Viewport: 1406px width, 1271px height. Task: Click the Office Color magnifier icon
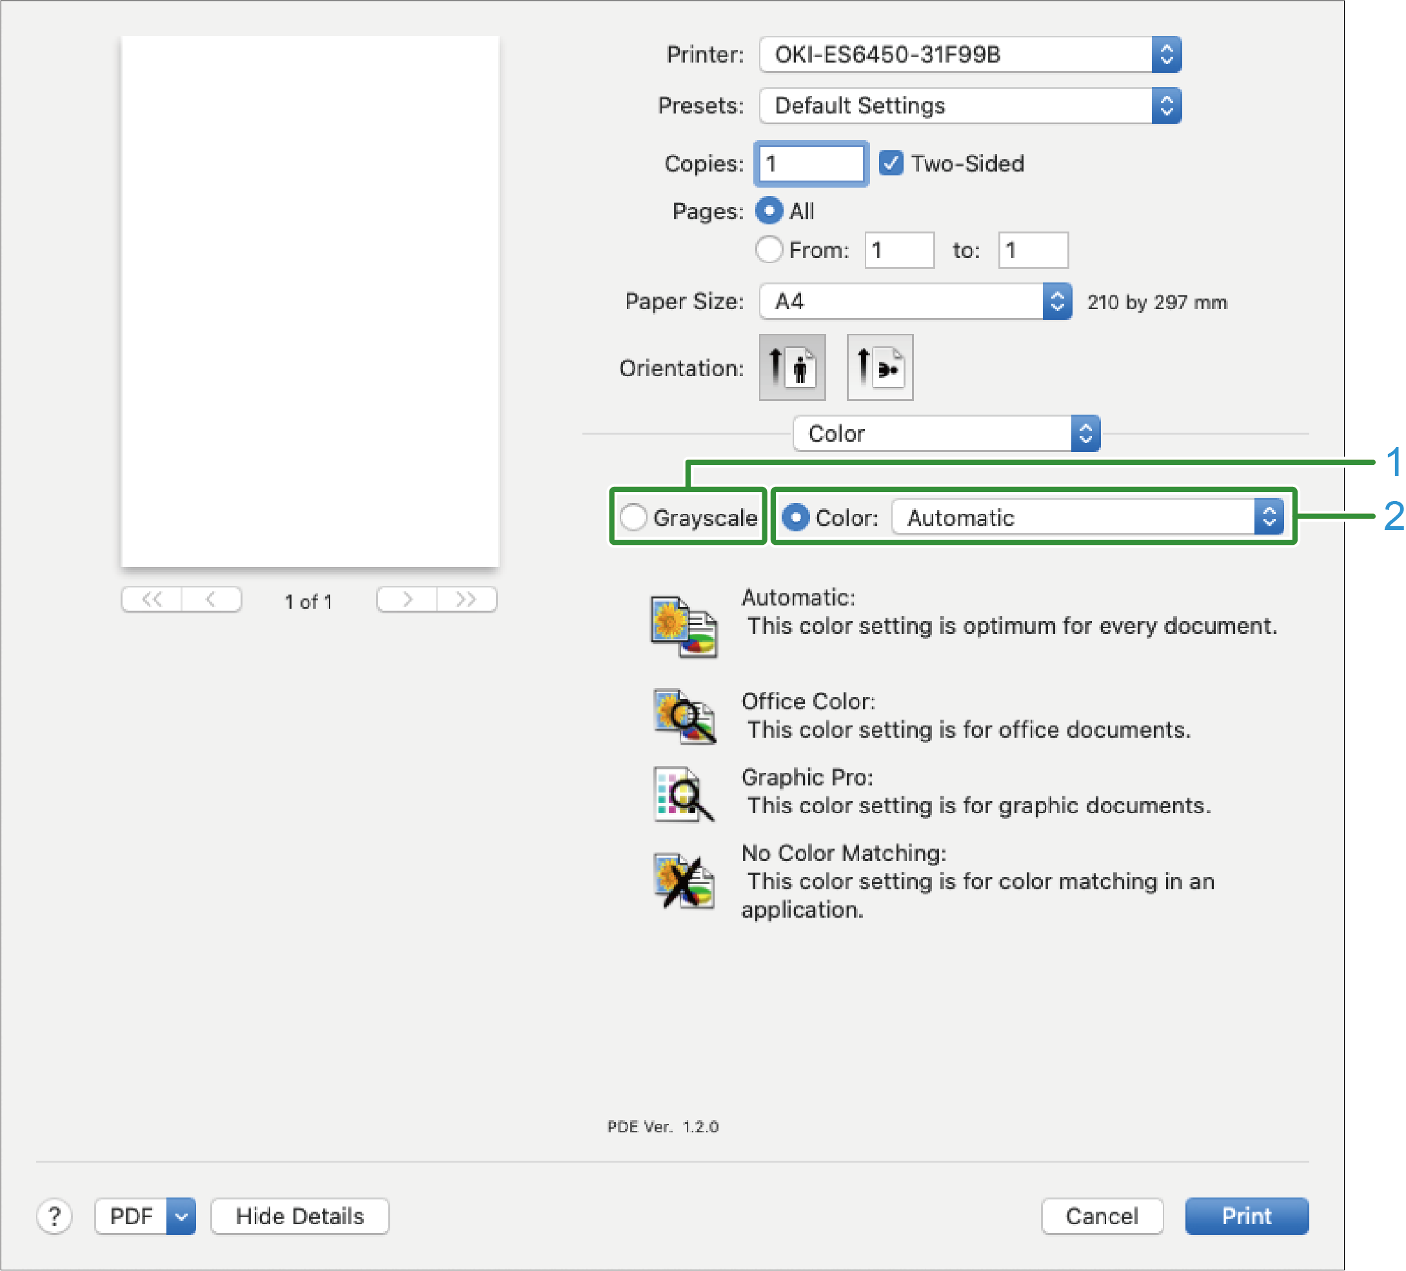pyautogui.click(x=684, y=716)
